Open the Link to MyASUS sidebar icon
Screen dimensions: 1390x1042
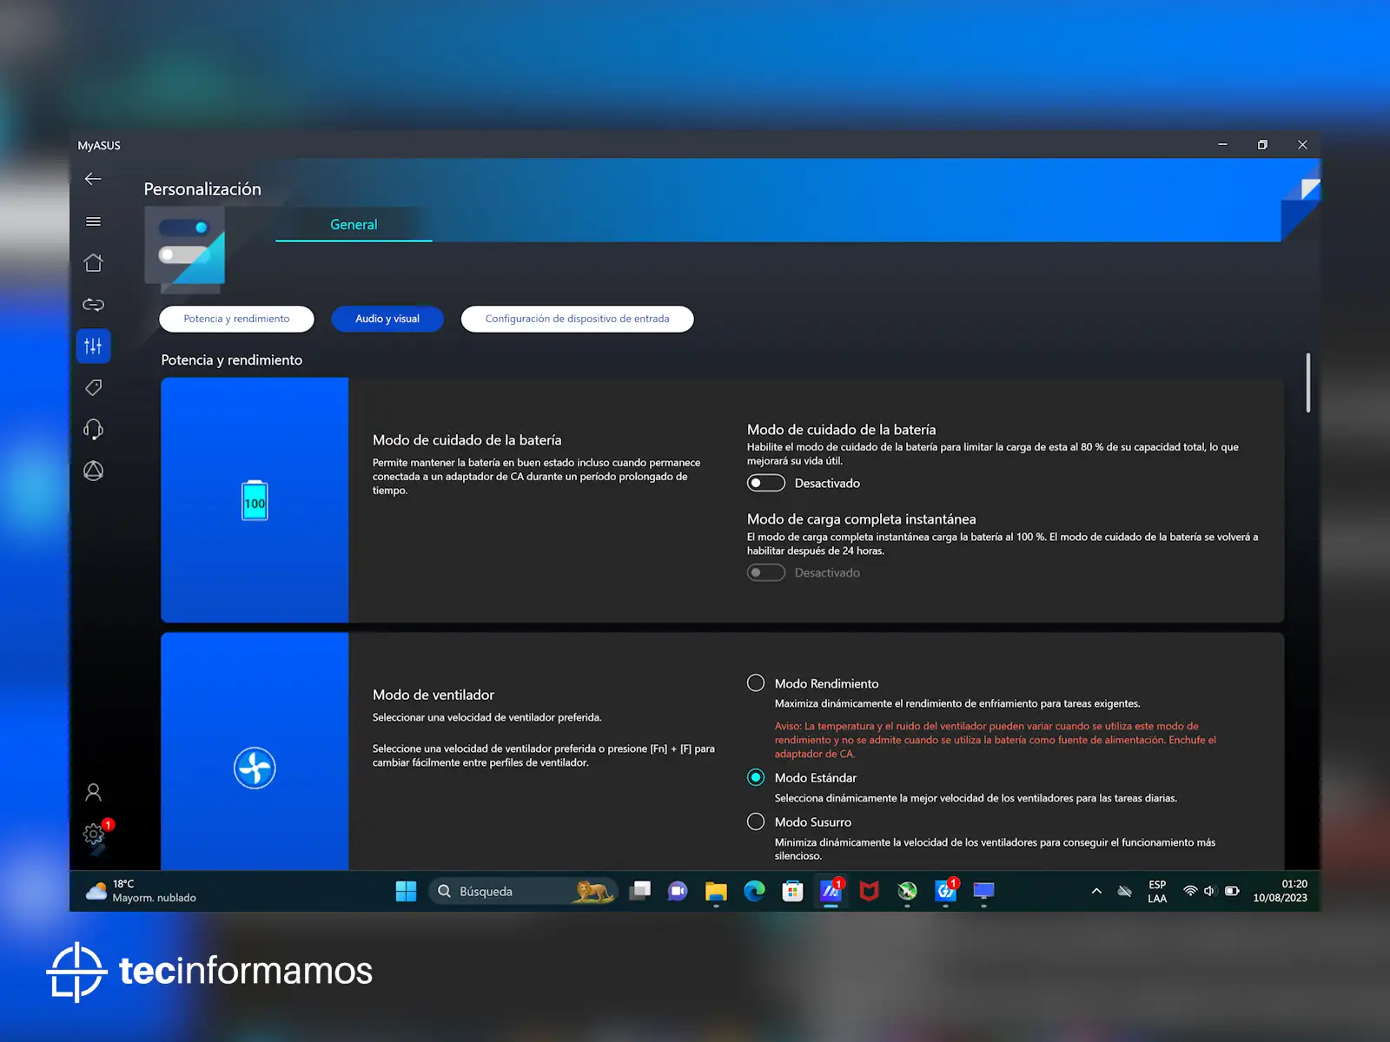[93, 305]
